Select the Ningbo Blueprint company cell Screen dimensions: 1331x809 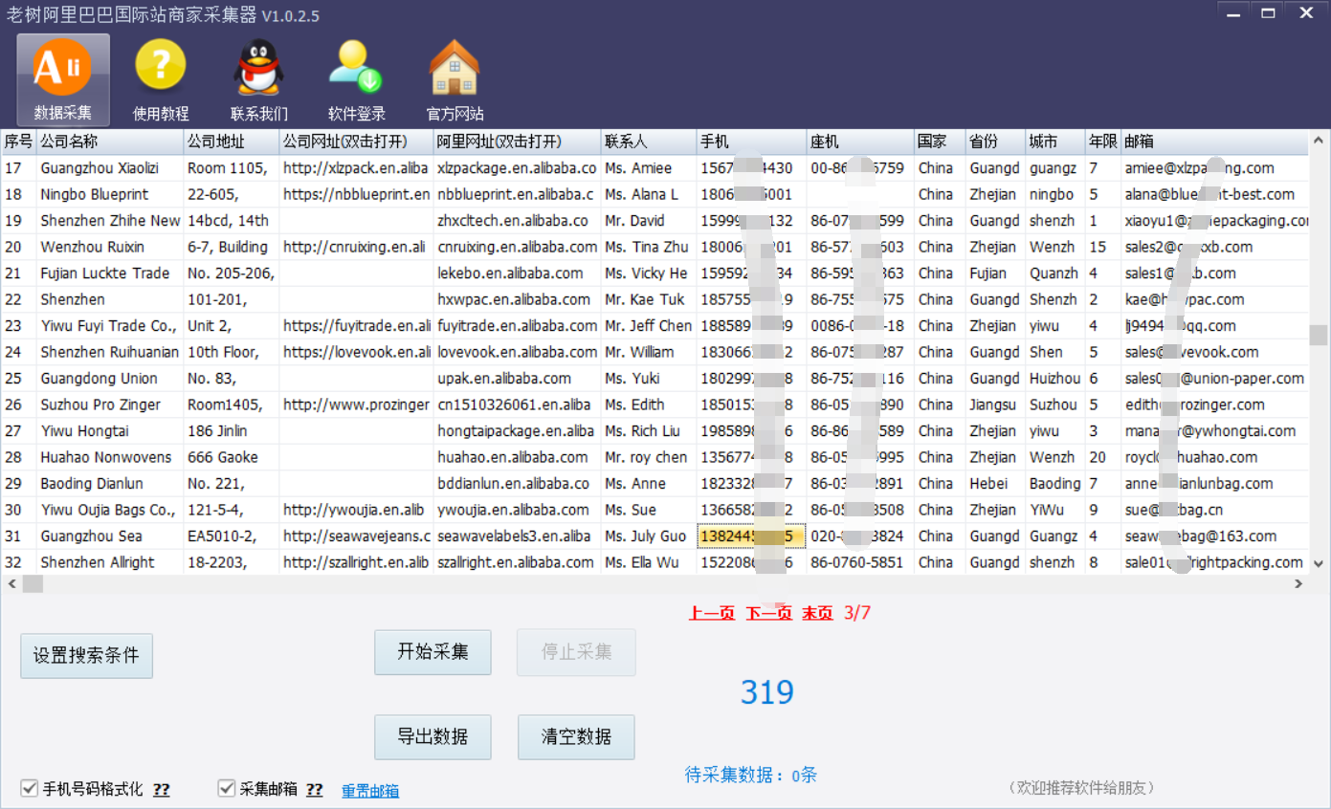(x=110, y=194)
